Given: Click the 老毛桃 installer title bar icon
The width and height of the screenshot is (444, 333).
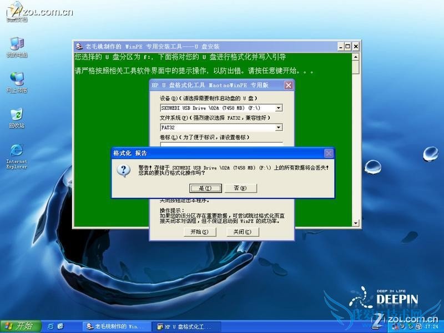Looking at the screenshot, I should coord(79,47).
